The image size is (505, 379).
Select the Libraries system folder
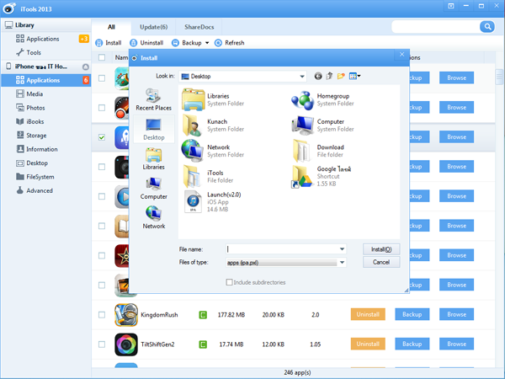(x=213, y=99)
